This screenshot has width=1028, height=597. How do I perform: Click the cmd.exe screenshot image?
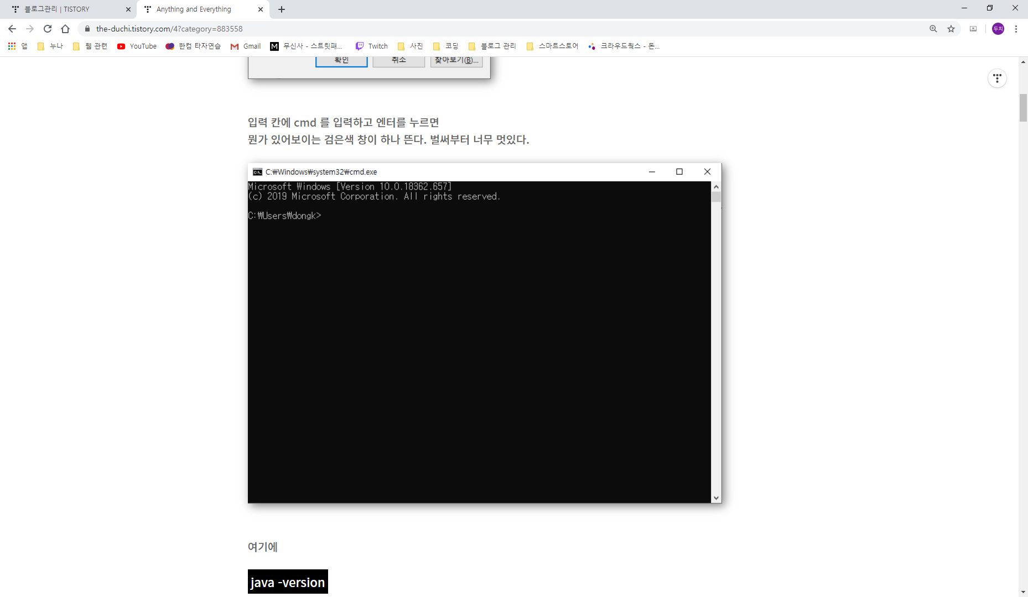tap(485, 333)
